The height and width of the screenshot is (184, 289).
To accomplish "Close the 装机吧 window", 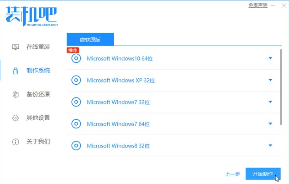I will (x=284, y=5).
